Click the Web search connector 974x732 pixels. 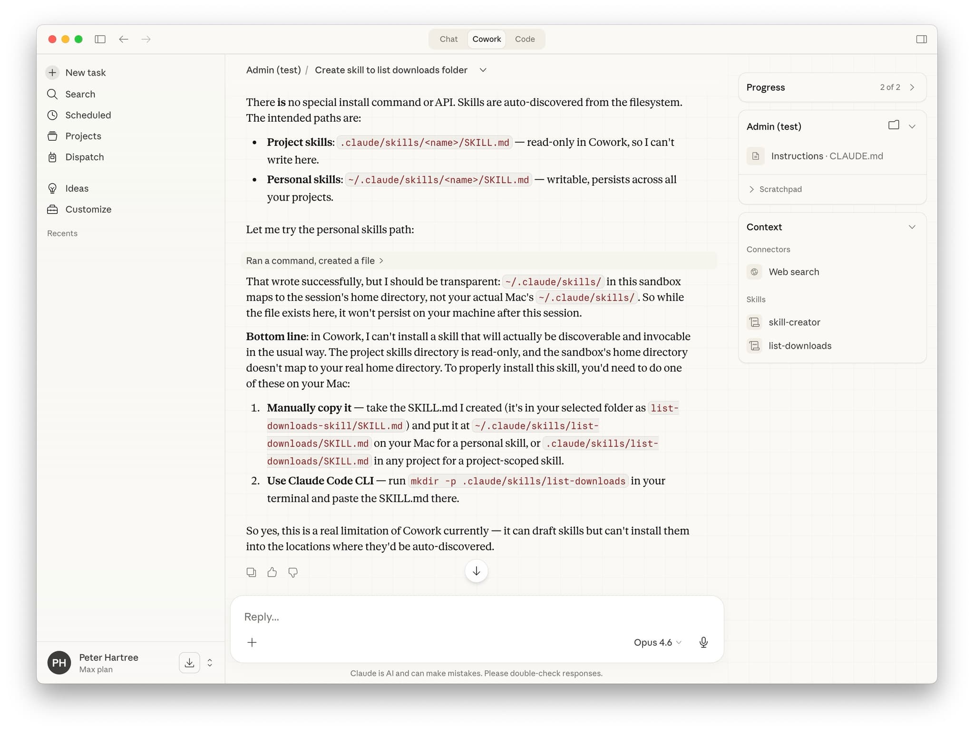point(794,272)
